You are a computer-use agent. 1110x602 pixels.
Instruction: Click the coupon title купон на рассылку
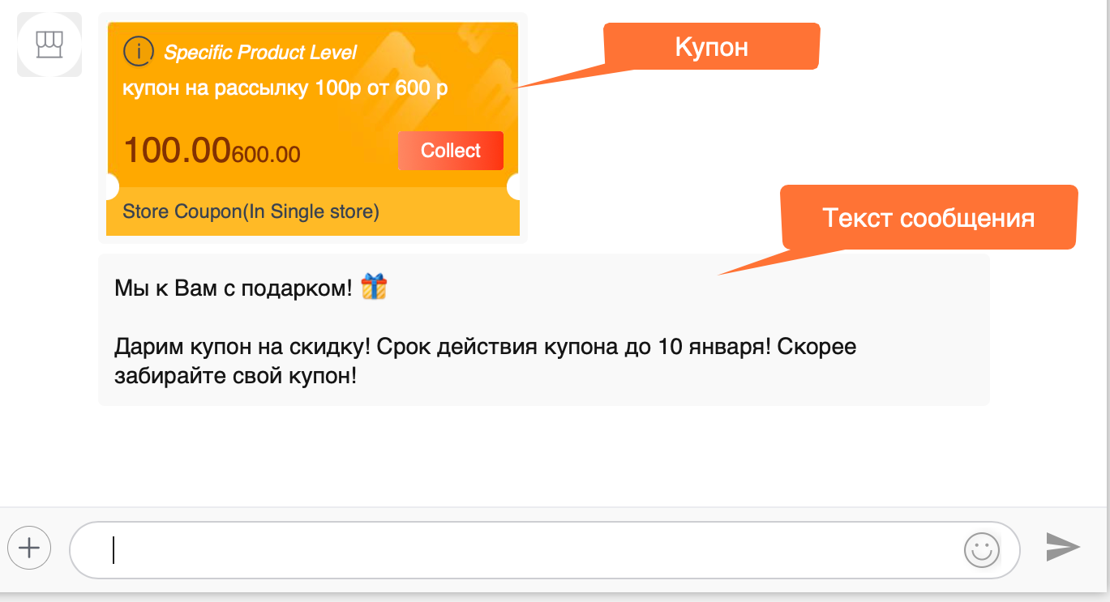pos(285,88)
